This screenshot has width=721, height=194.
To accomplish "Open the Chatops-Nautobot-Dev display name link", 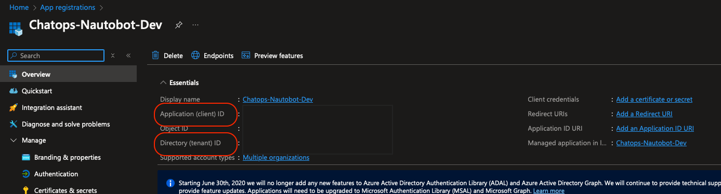I will pyautogui.click(x=278, y=99).
